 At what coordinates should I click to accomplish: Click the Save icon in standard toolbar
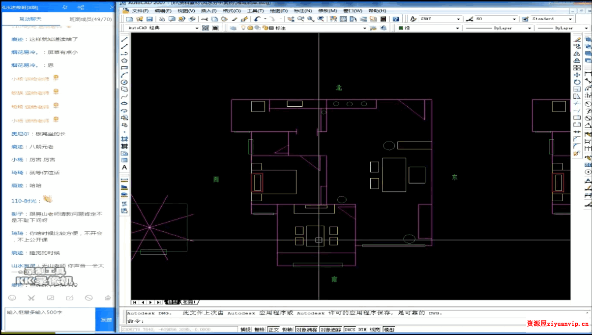[x=149, y=19]
